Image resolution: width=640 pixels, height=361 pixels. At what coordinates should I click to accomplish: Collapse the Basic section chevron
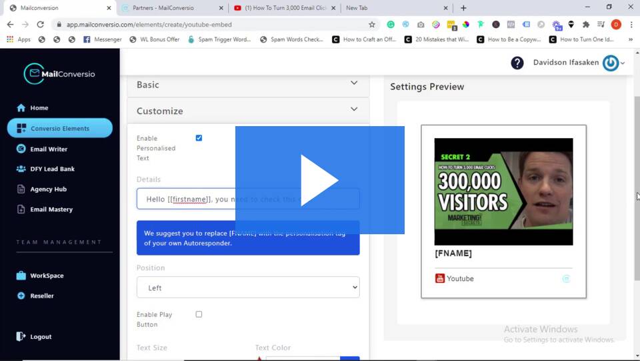tap(354, 83)
